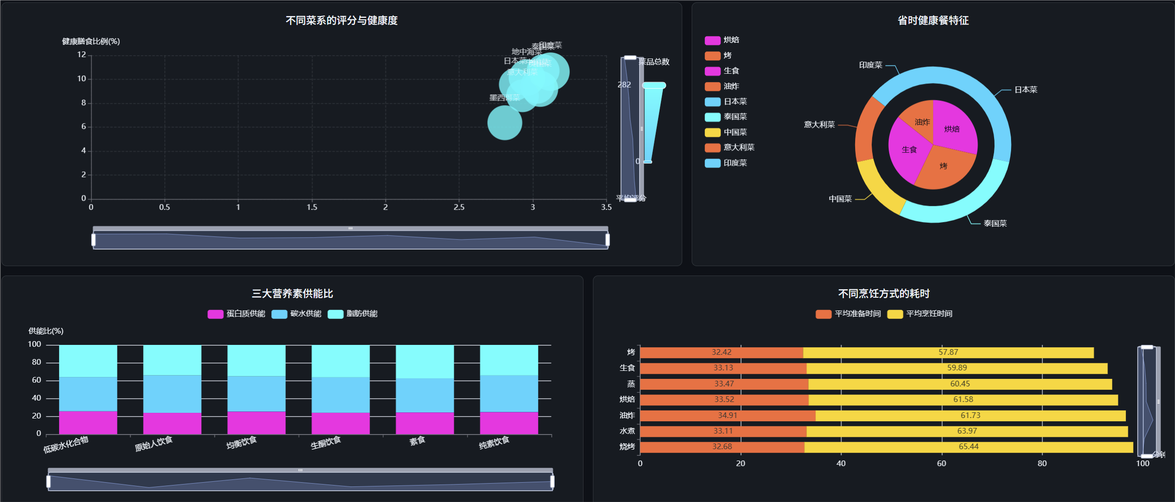Viewport: 1175px width, 502px height.
Task: Hide the 蛋白质供能 series via its legend
Action: coord(236,314)
